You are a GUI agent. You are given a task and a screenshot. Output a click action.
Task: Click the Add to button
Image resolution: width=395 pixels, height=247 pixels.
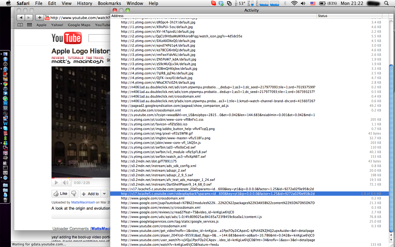[91, 194]
